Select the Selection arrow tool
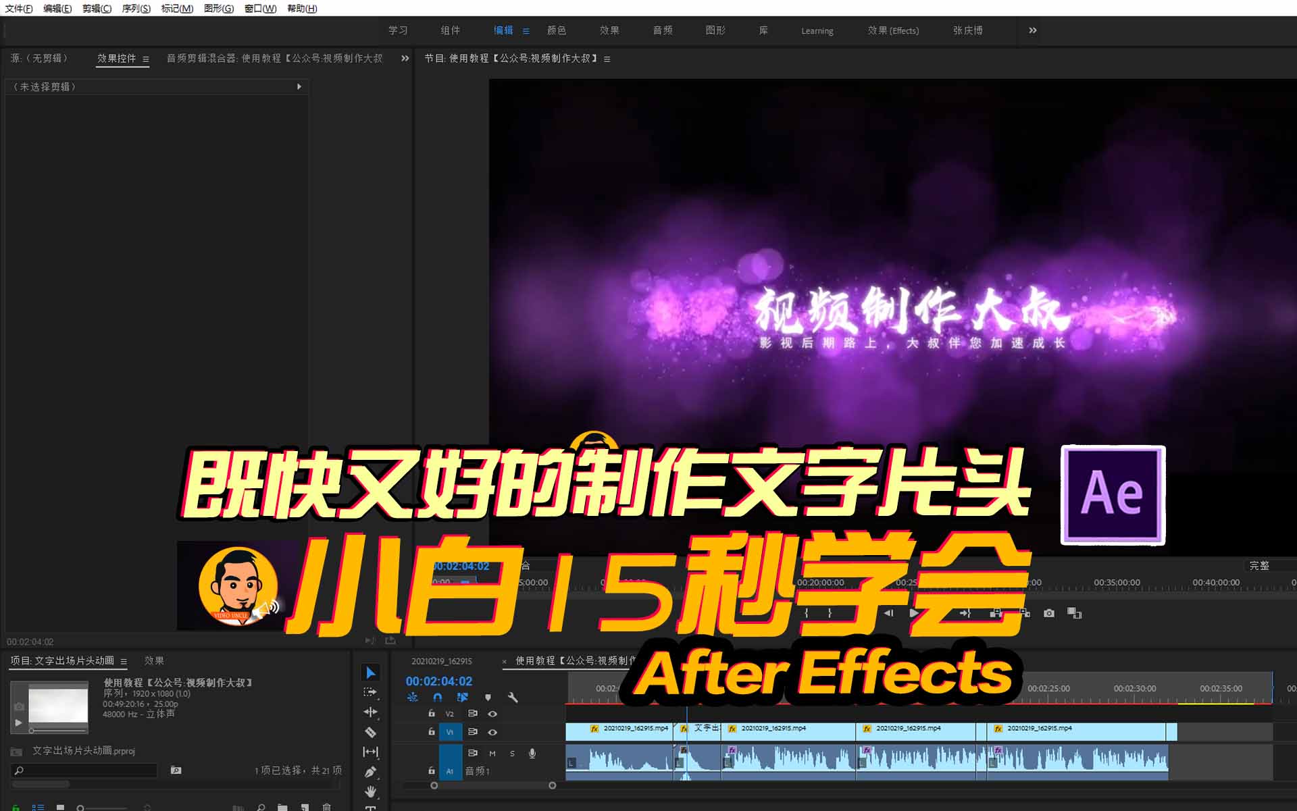This screenshot has height=811, width=1297. tap(370, 673)
